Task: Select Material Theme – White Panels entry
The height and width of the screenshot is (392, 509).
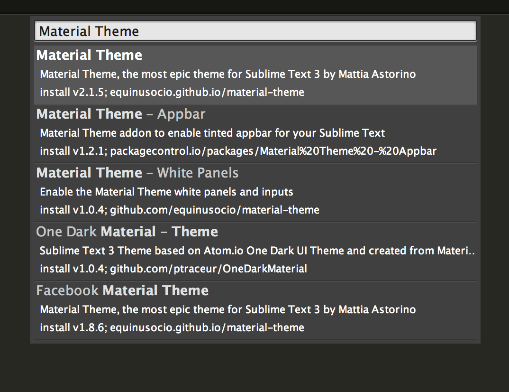Action: (255, 193)
